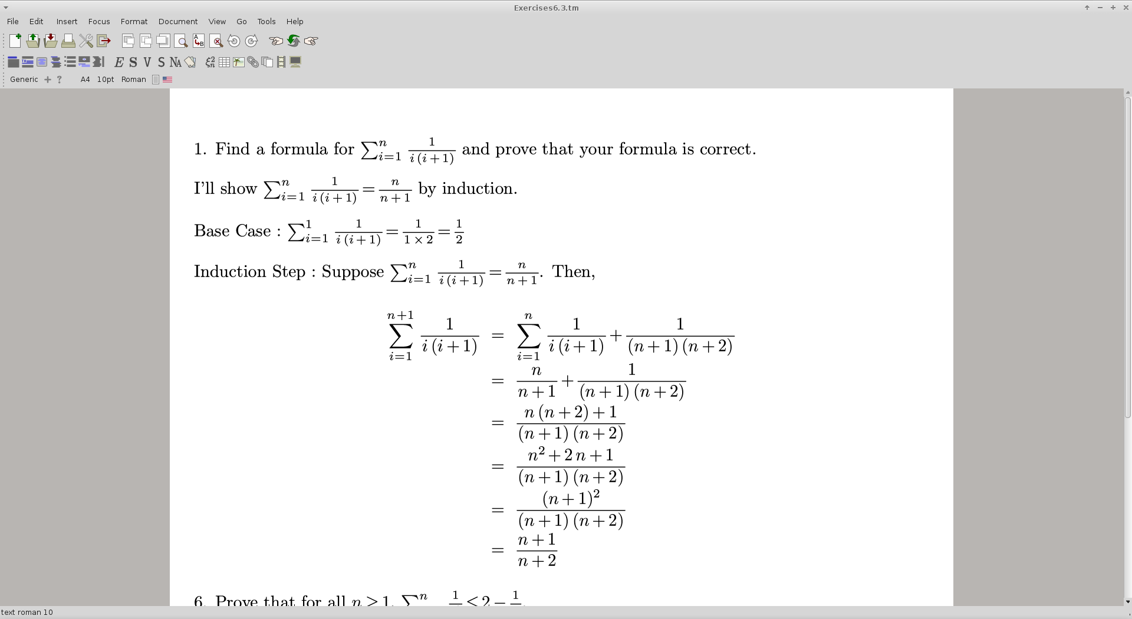This screenshot has width=1132, height=619.
Task: Click the Copy selection icon
Action: click(x=146, y=41)
